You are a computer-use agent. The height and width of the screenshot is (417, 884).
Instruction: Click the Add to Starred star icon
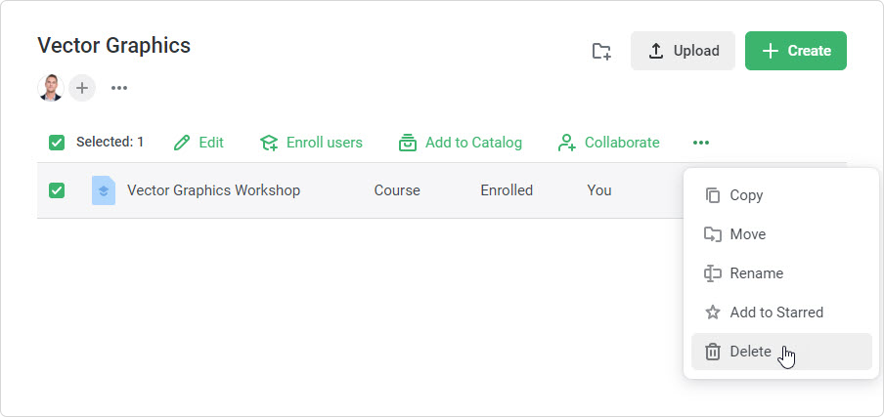(x=713, y=313)
